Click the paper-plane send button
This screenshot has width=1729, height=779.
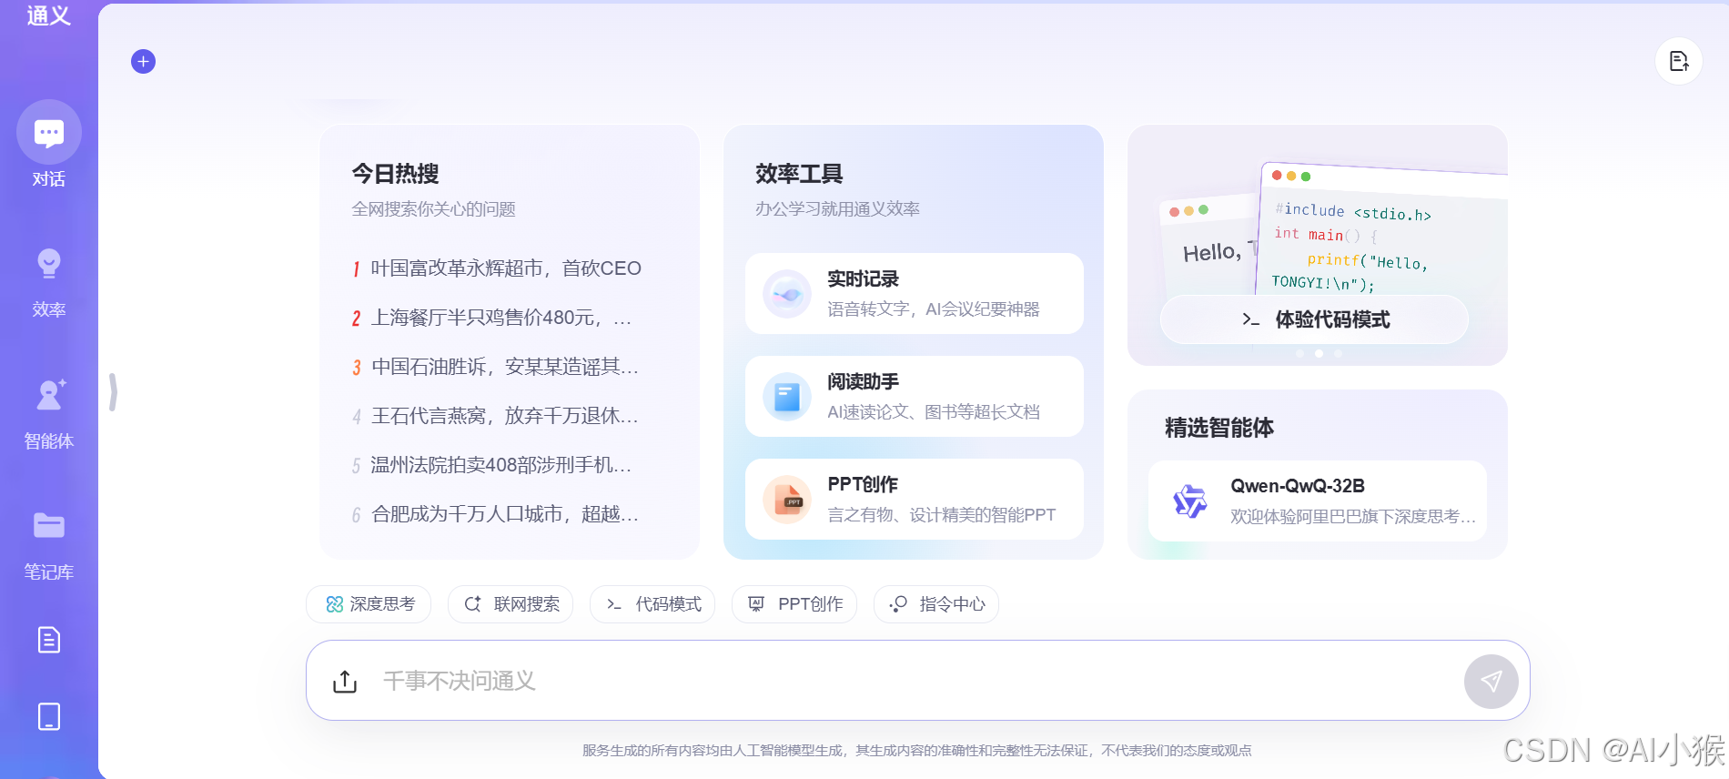pos(1491,681)
